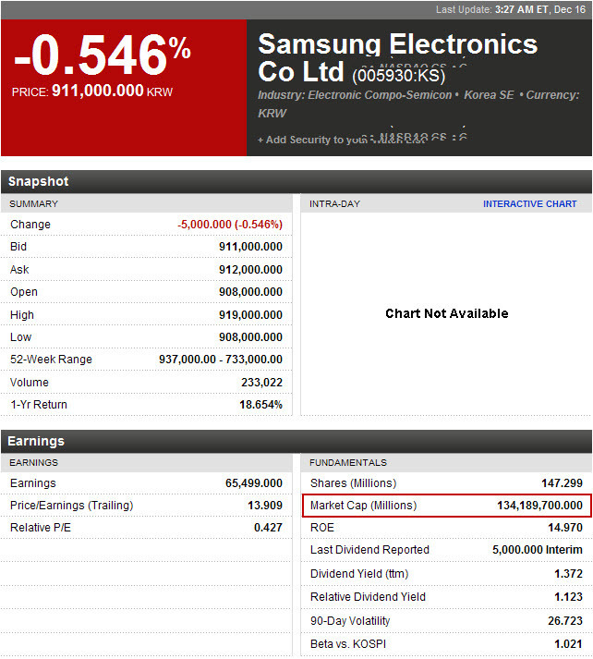Select the 90-Day Volatility value 26.723
Viewport: 593px width, 659px height.
pyautogui.click(x=565, y=621)
